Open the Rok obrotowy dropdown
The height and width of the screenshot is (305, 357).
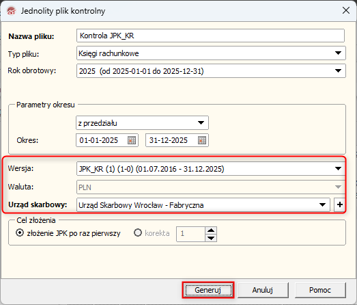pyautogui.click(x=338, y=70)
